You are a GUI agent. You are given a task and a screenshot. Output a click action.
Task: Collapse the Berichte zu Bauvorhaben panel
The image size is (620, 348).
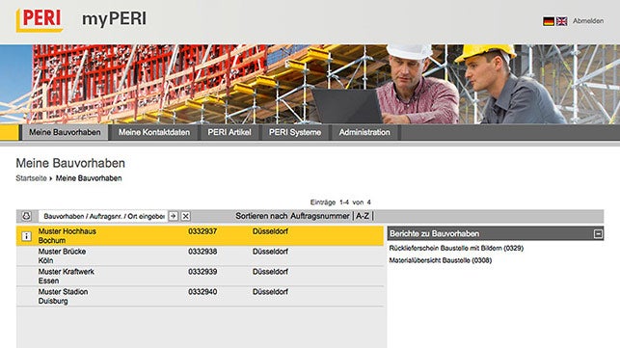(598, 233)
